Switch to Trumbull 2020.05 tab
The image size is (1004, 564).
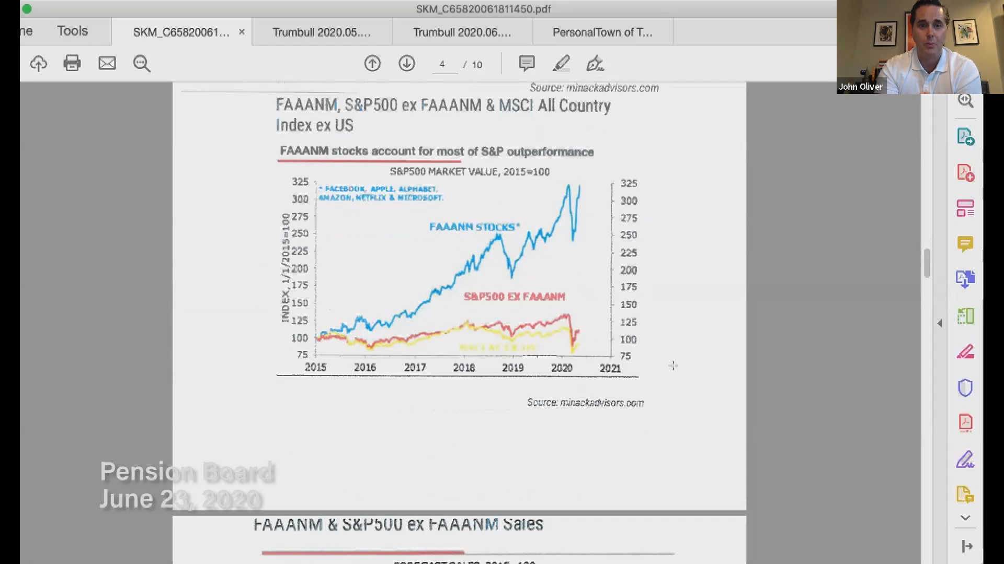[322, 32]
